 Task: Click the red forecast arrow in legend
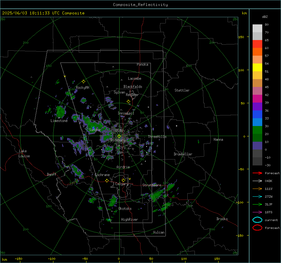tap(257, 173)
